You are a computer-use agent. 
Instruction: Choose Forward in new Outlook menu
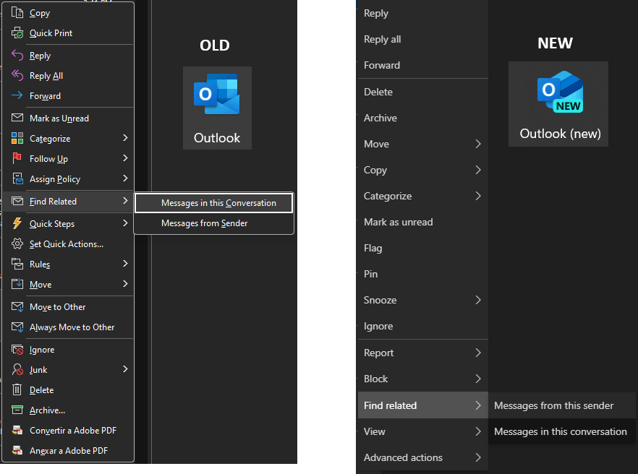(x=422, y=65)
